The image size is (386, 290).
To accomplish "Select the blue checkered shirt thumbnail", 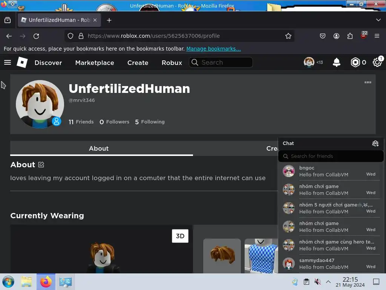I will [261, 256].
